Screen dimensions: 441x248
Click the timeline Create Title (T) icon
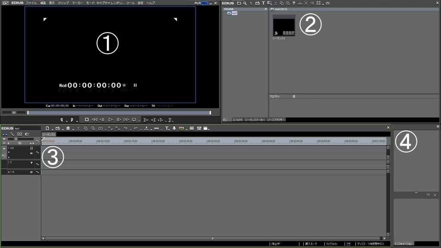[167, 128]
